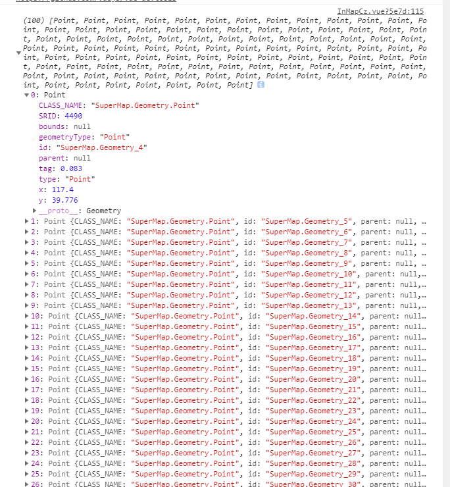The width and height of the screenshot is (450, 487).
Task: Expand array item 13 with id SuperMap.Geometry_17
Action: 27,348
